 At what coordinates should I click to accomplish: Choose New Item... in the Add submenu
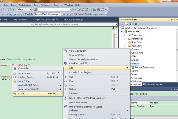click(x=38, y=73)
